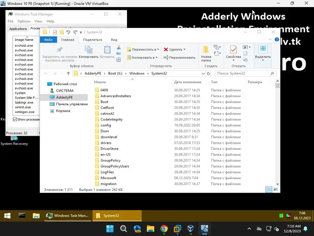The image size is (314, 236).
Task: Open Google Chrome on host taskbar
Action: point(164,229)
